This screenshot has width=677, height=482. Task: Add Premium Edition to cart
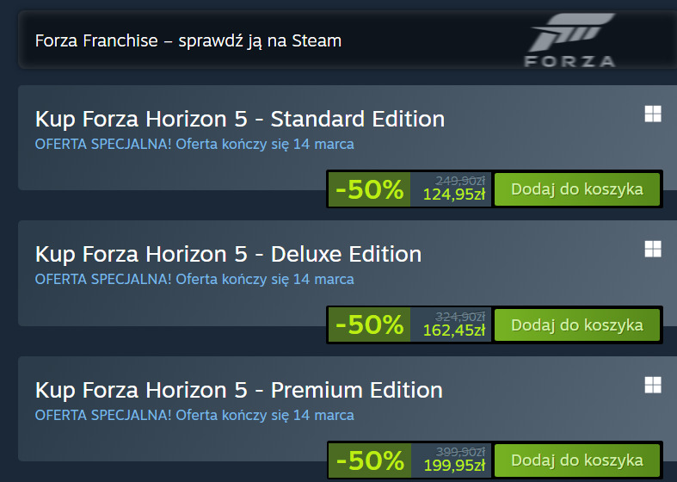click(x=576, y=460)
